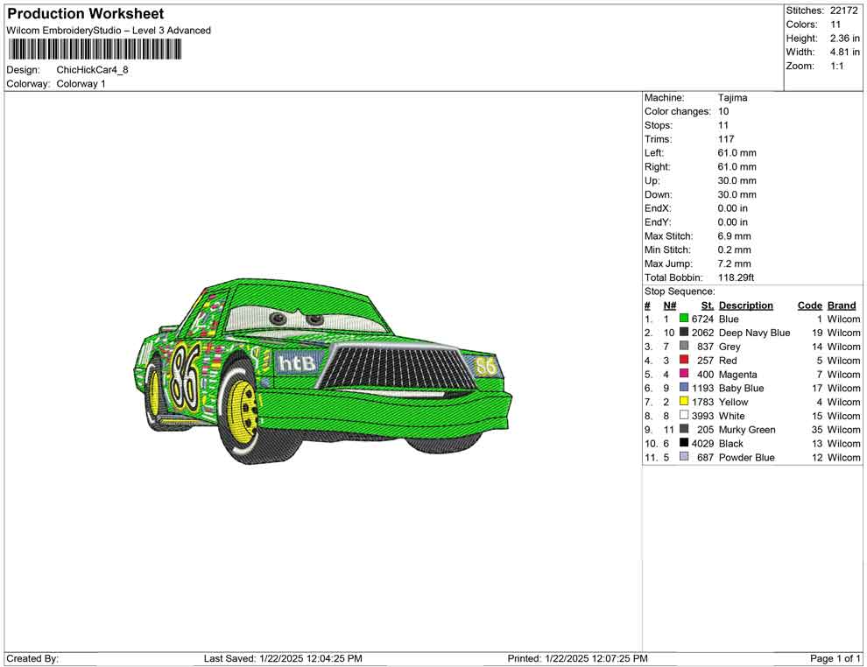The height and width of the screenshot is (667, 867).
Task: Click the Wilcom EmbroideryStudio Level 3 Advanced text
Action: (109, 31)
